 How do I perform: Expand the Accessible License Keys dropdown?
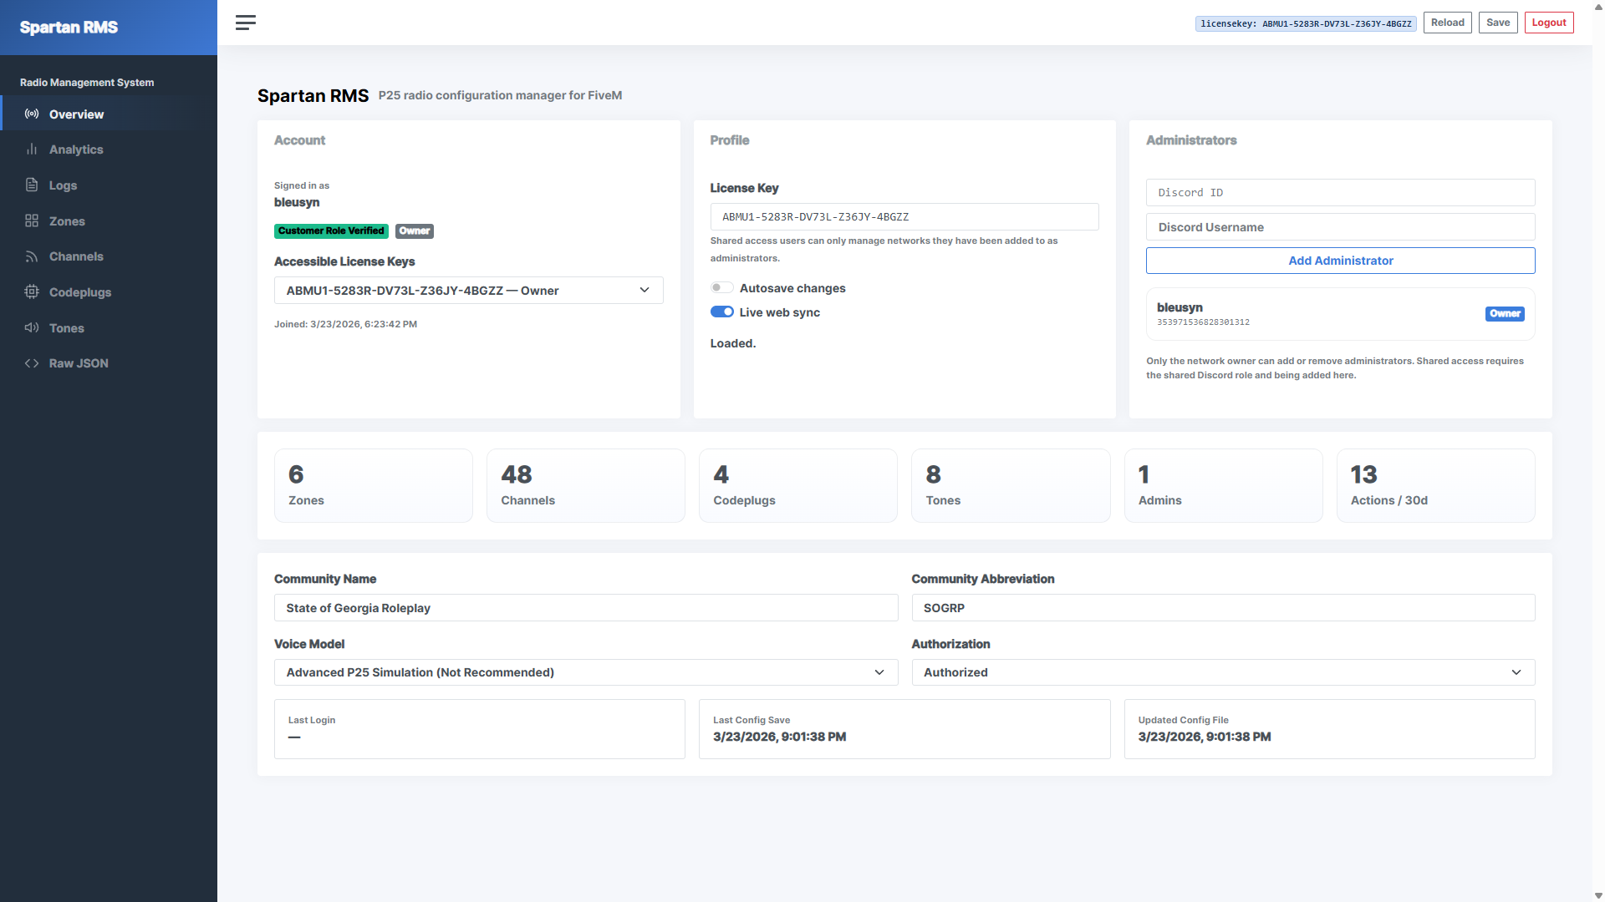click(468, 290)
